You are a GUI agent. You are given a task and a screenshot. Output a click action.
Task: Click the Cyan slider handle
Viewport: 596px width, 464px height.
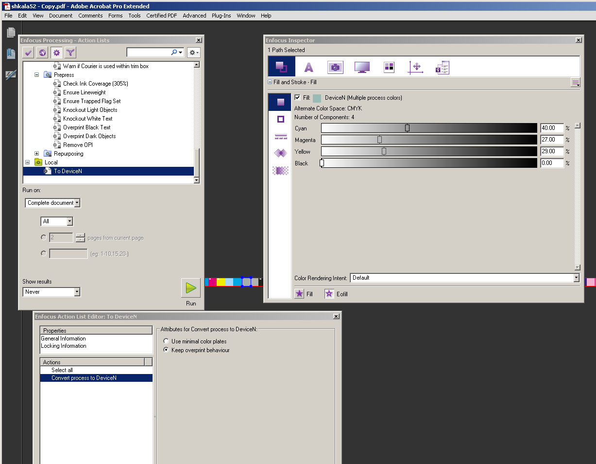407,128
